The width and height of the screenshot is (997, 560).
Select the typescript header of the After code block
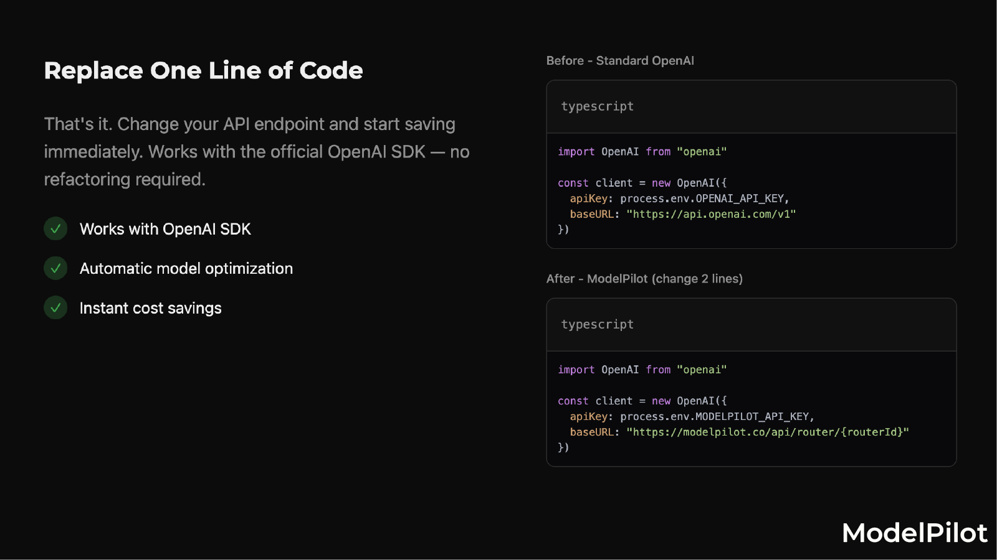[597, 324]
